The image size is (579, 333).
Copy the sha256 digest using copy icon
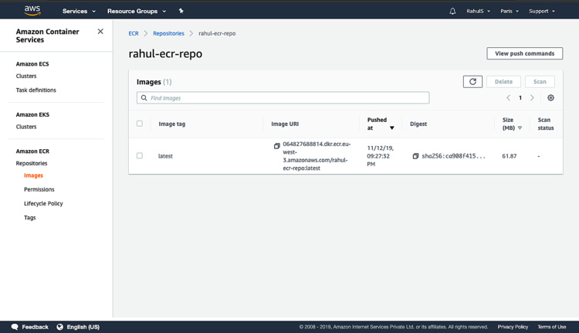pos(415,156)
